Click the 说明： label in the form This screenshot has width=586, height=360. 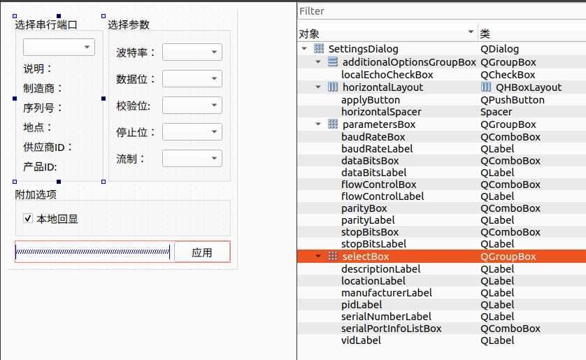(x=38, y=69)
